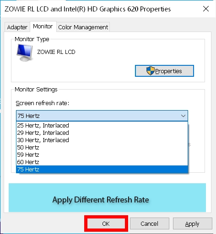Open the monitor Properties button
The image size is (216, 234).
(164, 71)
